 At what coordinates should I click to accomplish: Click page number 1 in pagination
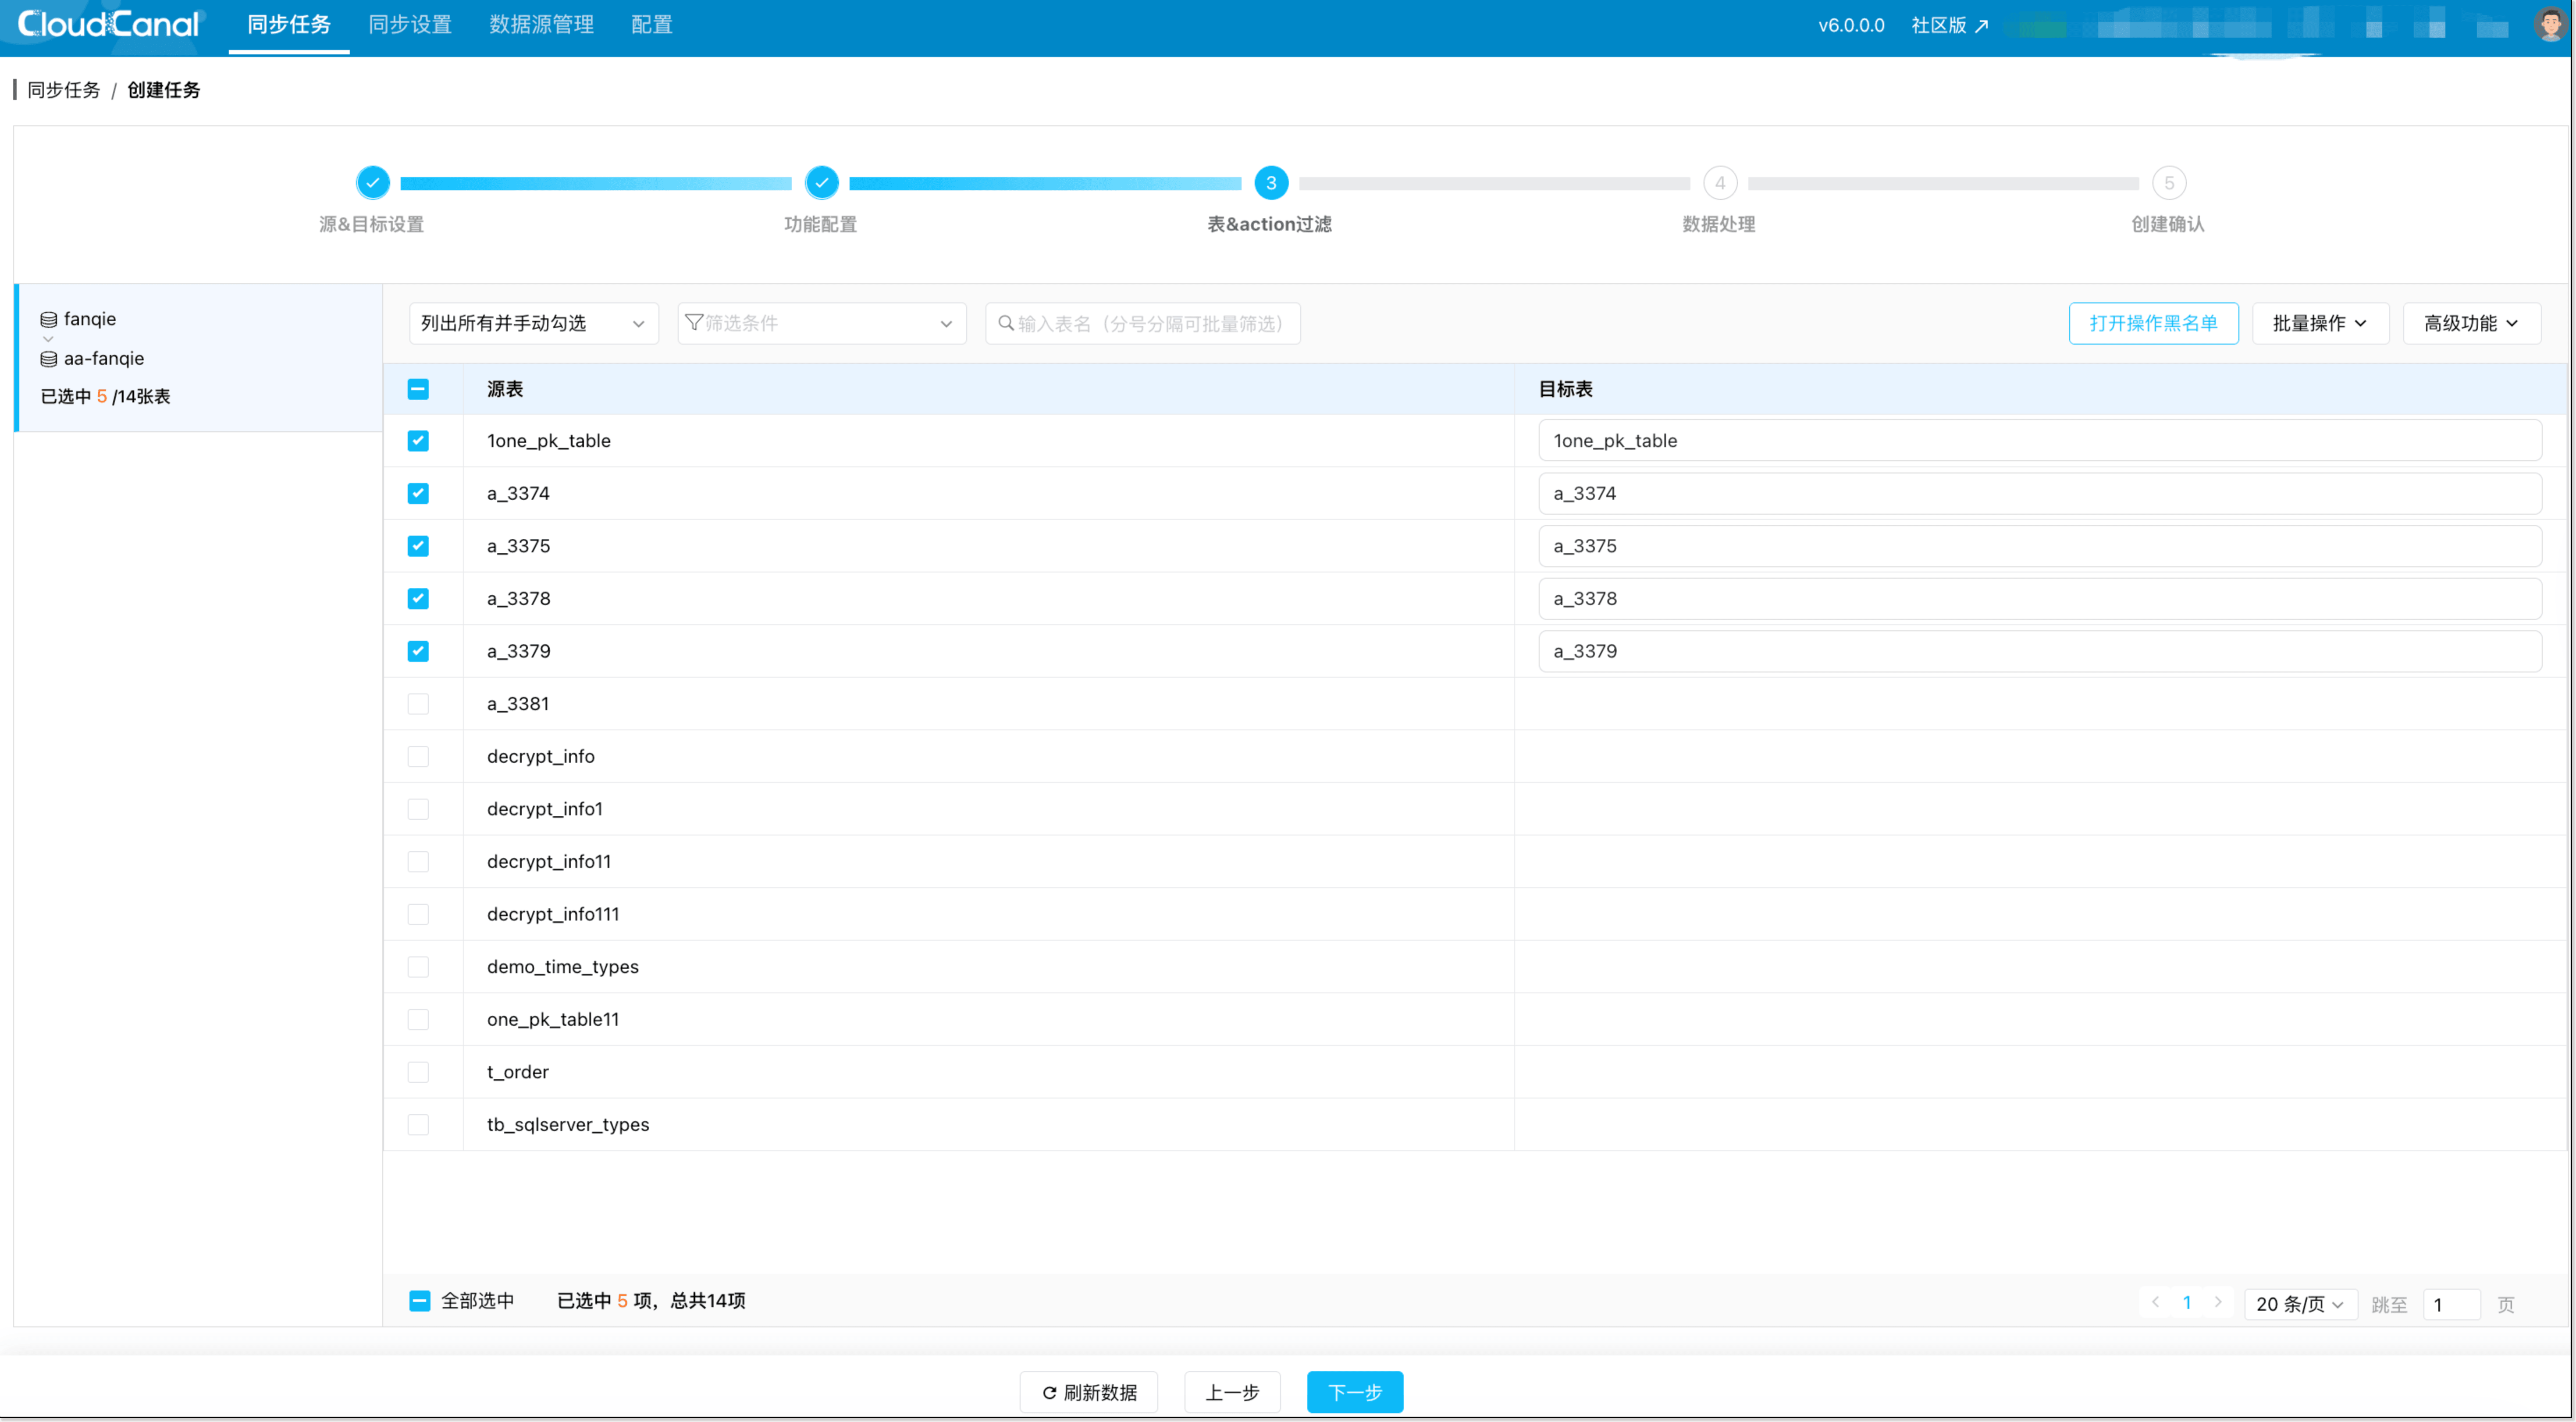pyautogui.click(x=2187, y=1302)
